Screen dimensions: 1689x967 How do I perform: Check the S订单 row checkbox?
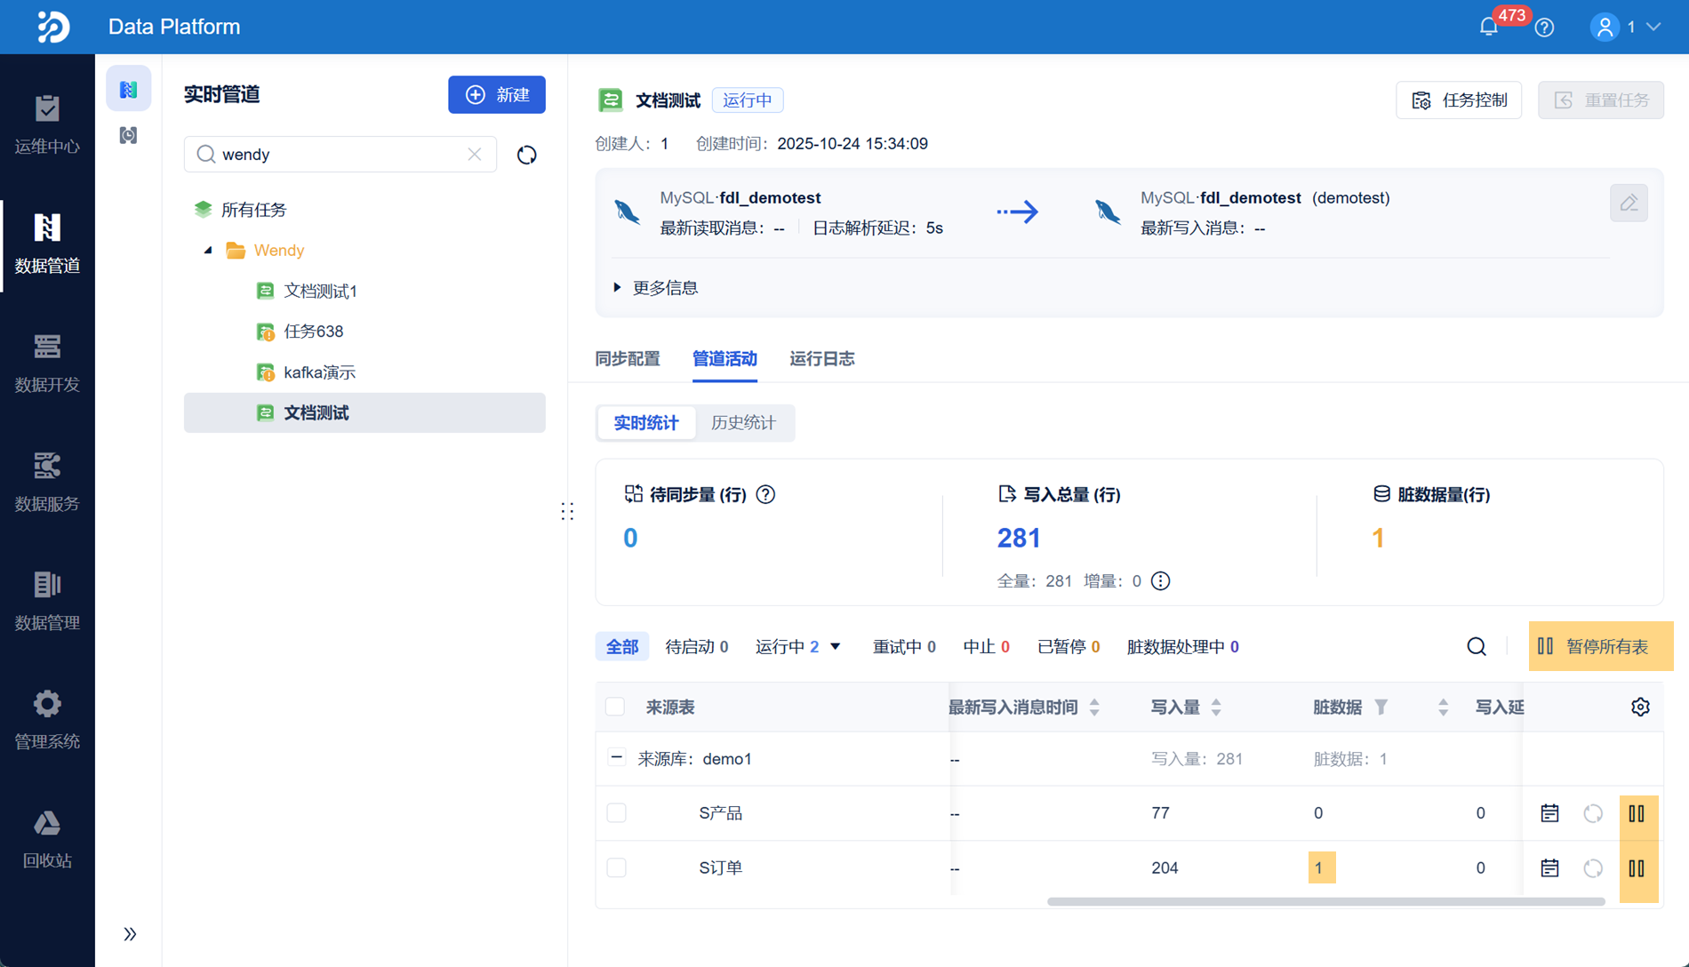tap(616, 867)
